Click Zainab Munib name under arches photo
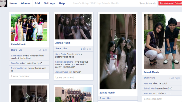 coord(107,93)
